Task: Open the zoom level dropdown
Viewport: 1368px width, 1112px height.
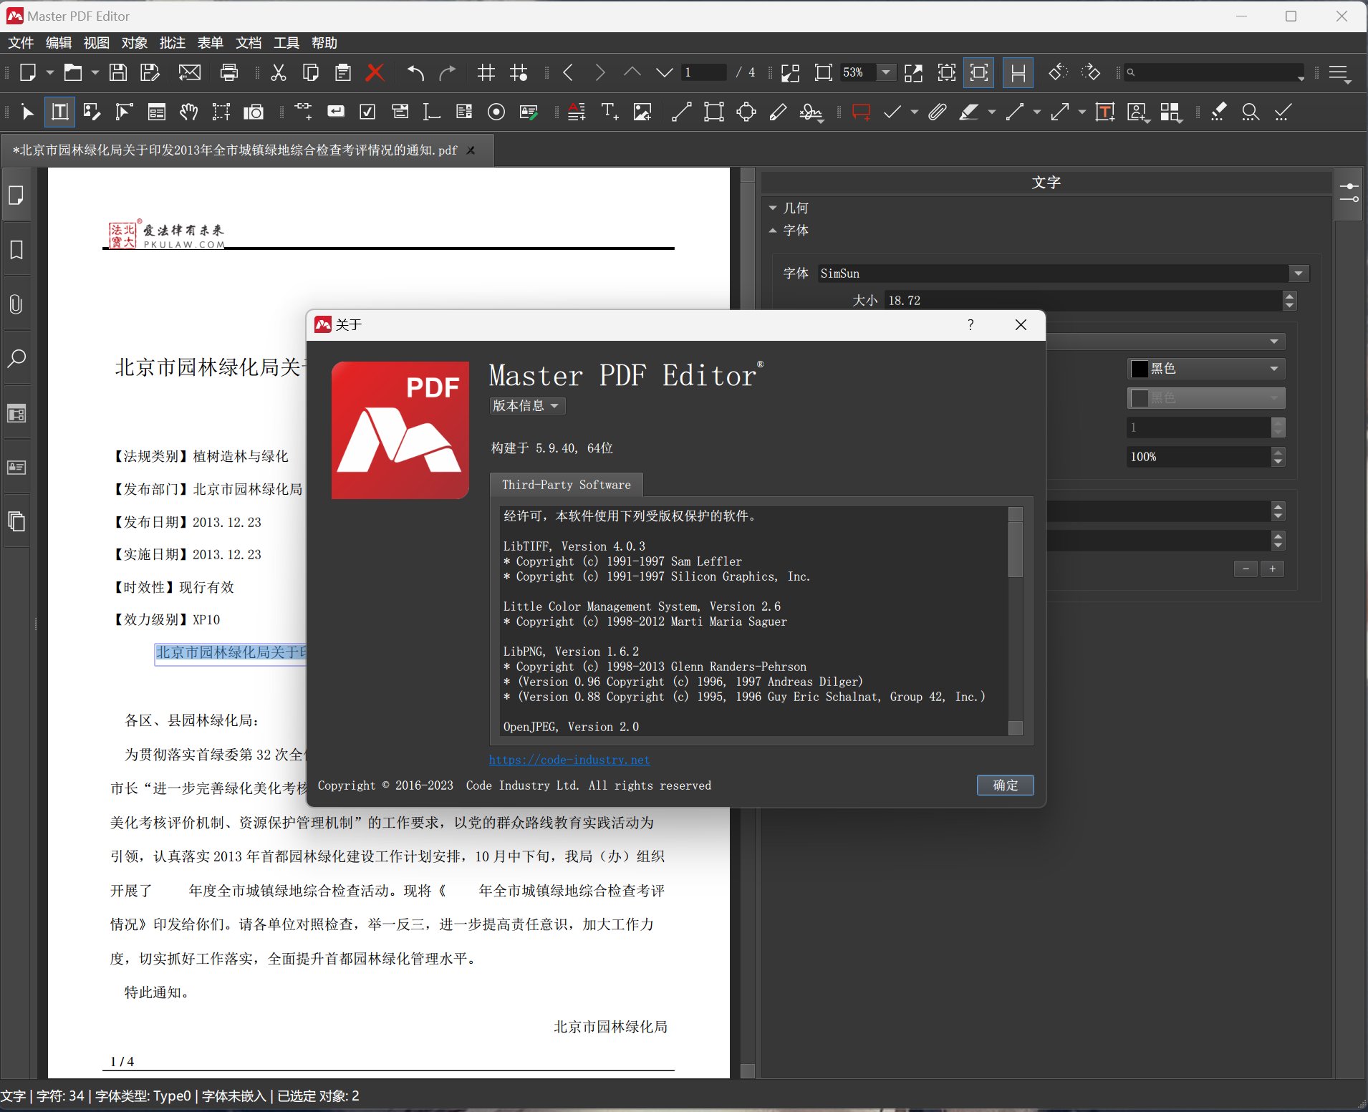Action: point(886,72)
